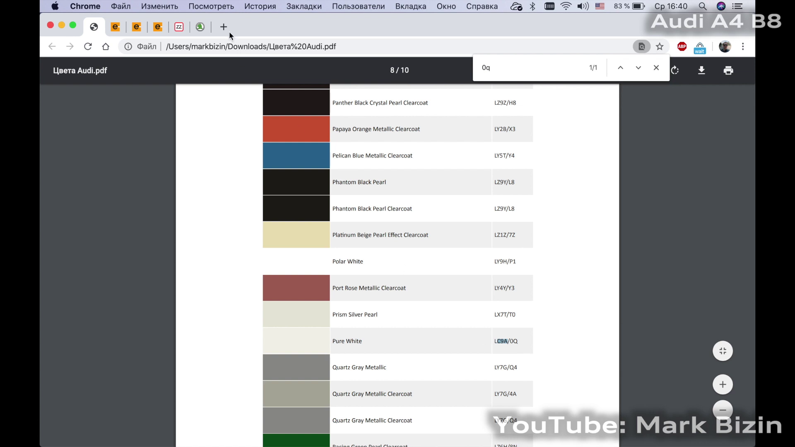Click the Port Rose color swatch

click(296, 288)
